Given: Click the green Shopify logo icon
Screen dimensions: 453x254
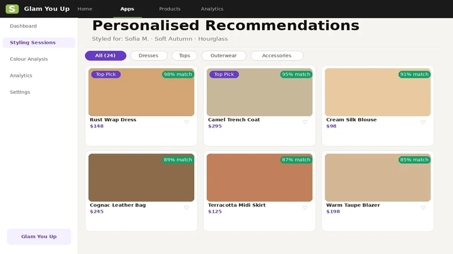Looking at the screenshot, I should point(12,9).
